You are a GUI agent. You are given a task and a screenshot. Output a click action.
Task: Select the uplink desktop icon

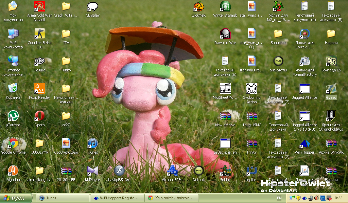pos(252,171)
